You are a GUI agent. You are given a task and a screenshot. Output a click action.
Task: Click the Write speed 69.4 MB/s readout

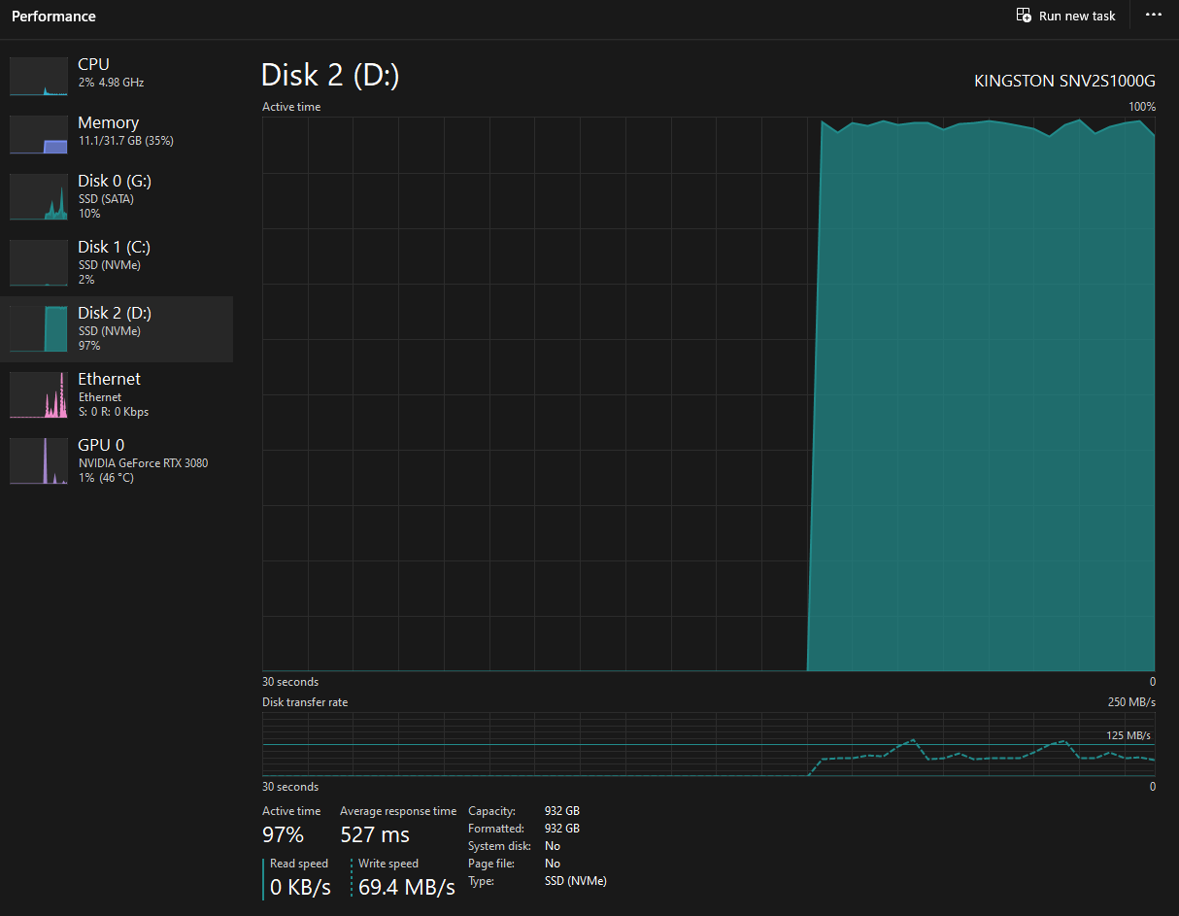(406, 887)
